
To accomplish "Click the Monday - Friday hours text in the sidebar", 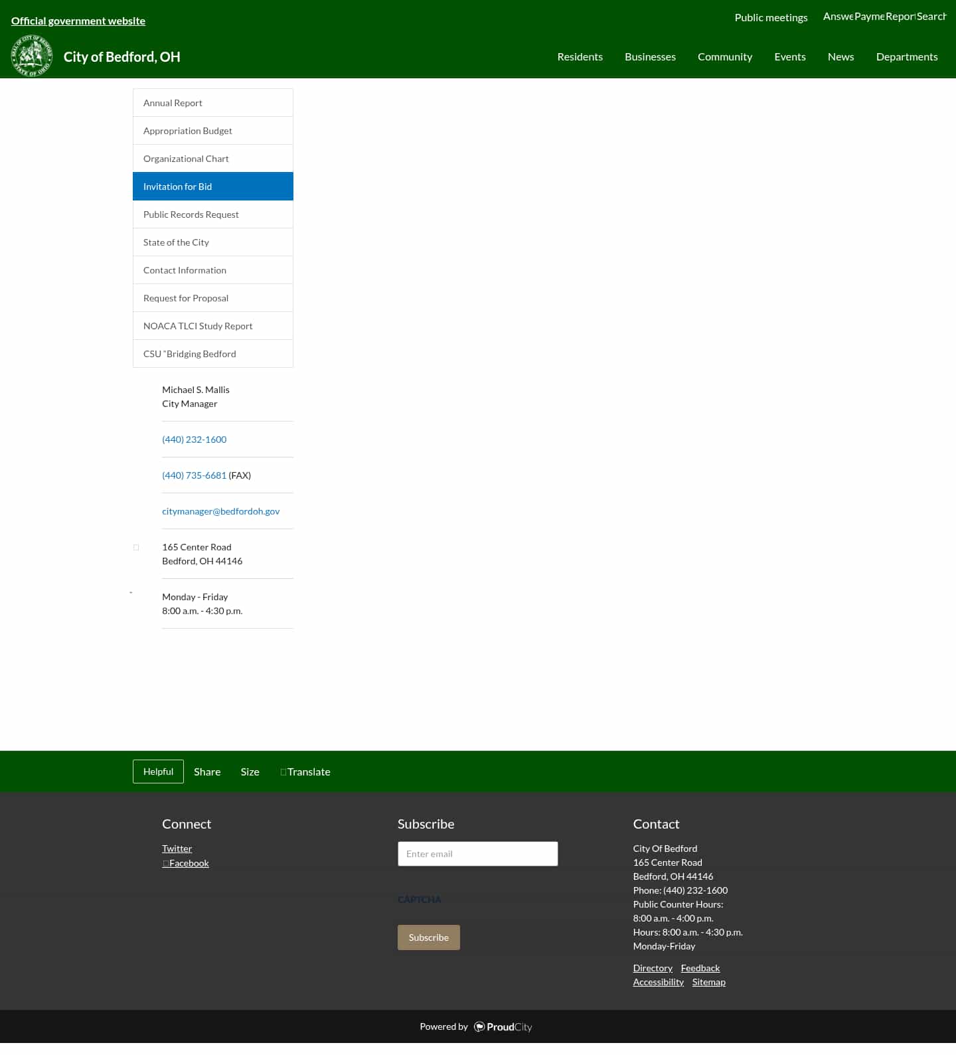I will click(x=202, y=604).
